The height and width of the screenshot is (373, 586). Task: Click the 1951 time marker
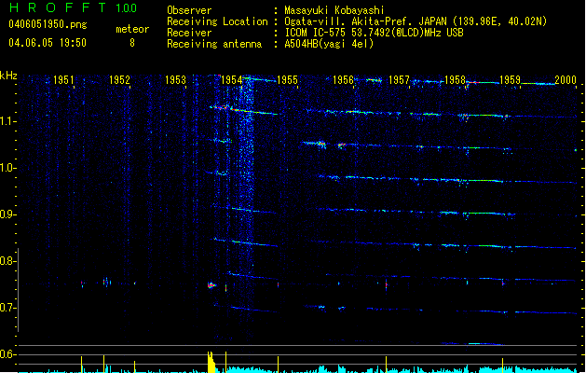[x=63, y=80]
